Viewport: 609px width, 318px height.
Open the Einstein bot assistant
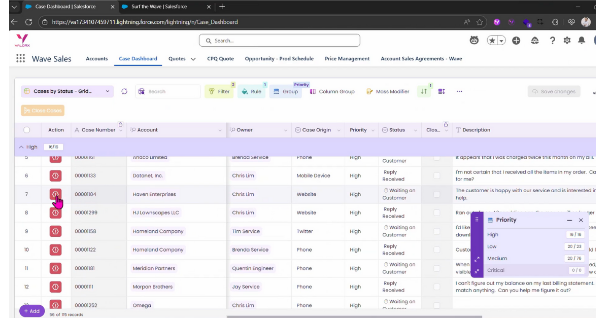point(474,40)
